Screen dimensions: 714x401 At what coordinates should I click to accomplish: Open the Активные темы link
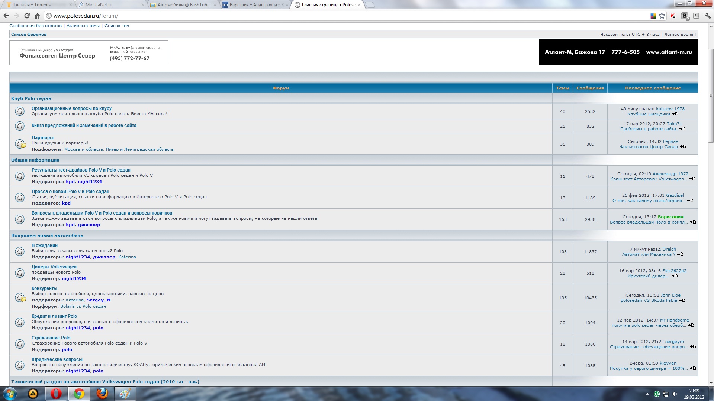83,26
